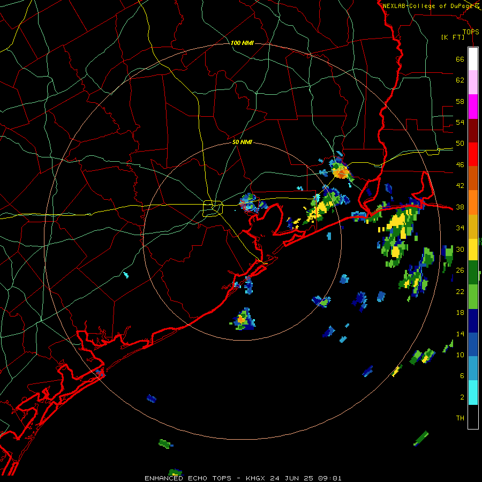Viewport: 482px width, 482px height.
Task: Click the medium blue legend swatch
Action: click(x=473, y=344)
